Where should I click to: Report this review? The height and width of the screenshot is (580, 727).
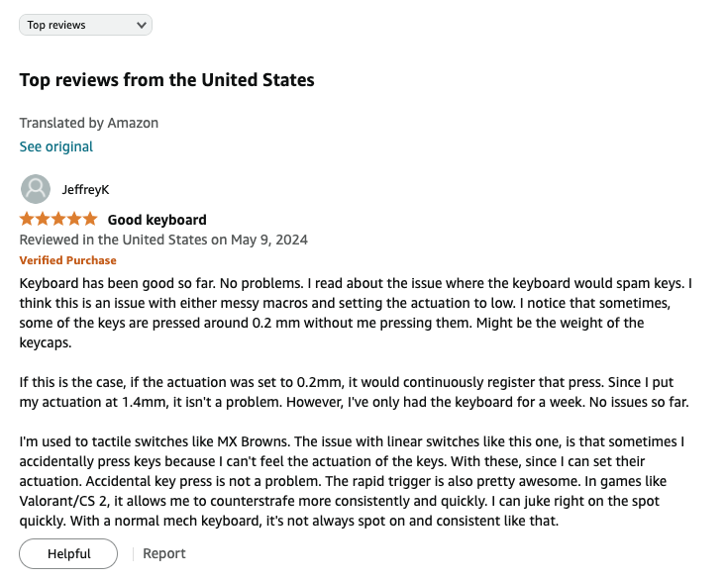(164, 554)
